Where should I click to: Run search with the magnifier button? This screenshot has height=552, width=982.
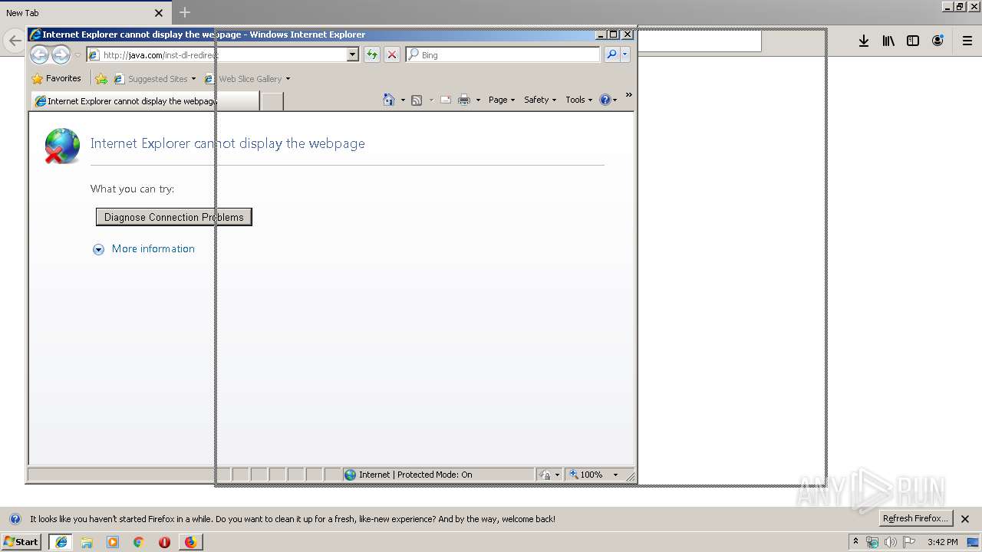point(611,54)
